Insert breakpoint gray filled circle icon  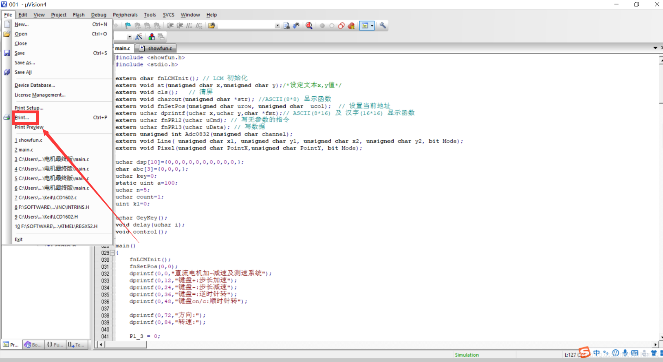[x=322, y=26]
